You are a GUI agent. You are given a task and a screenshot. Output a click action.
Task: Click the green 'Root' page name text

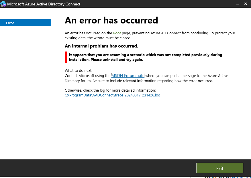(117, 33)
